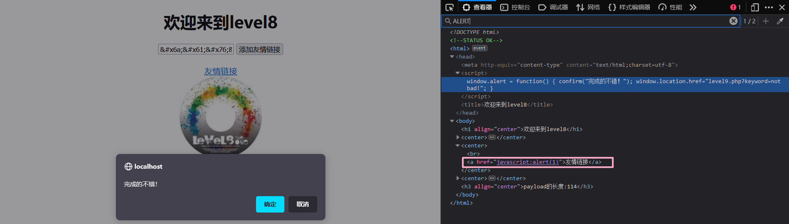789x224 pixels.
Task: Switch to the 查看器 inspector tab
Action: 477,7
